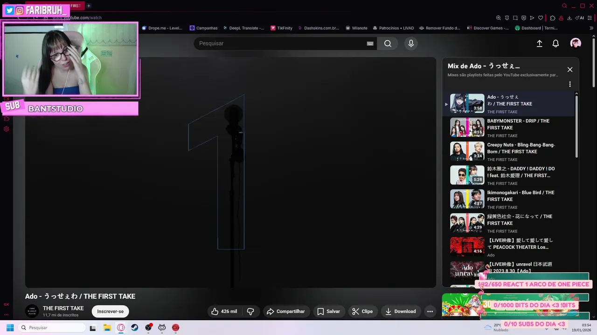
Task: Open the Patrocínios LIVAD bookmark
Action: click(393, 28)
